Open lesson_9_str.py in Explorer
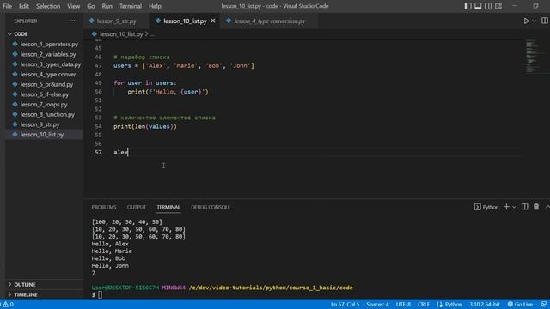The width and height of the screenshot is (550, 309). [44, 124]
